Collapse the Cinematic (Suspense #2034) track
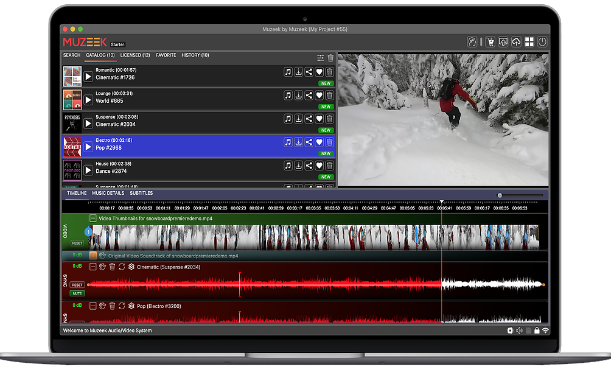Image resolution: width=611 pixels, height=378 pixels. click(93, 267)
